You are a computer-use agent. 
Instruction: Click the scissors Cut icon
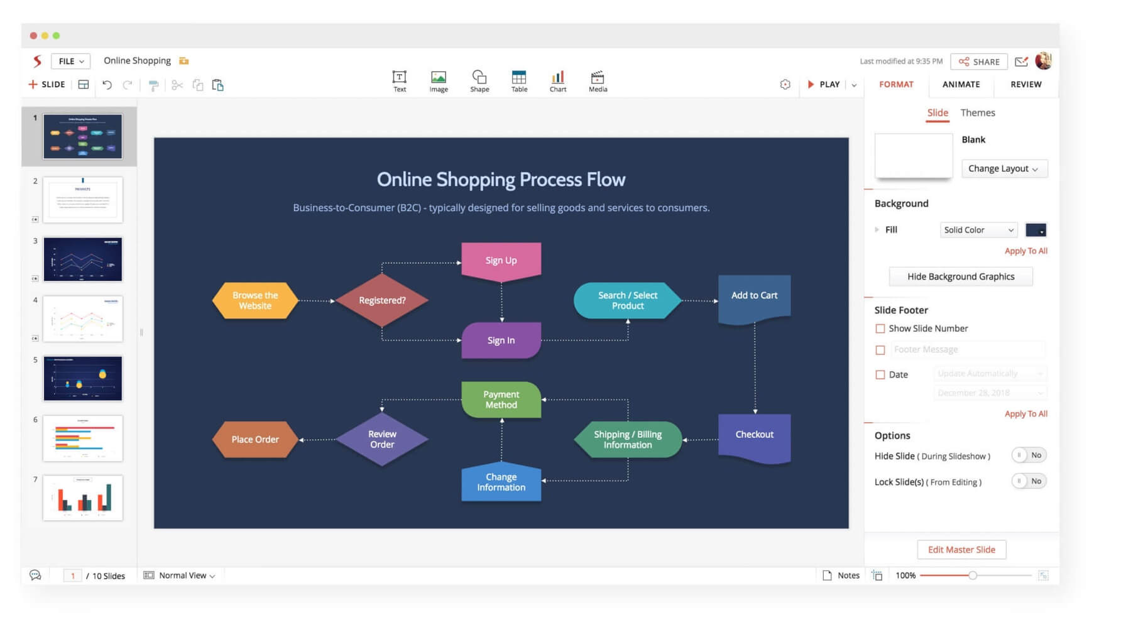pos(177,85)
